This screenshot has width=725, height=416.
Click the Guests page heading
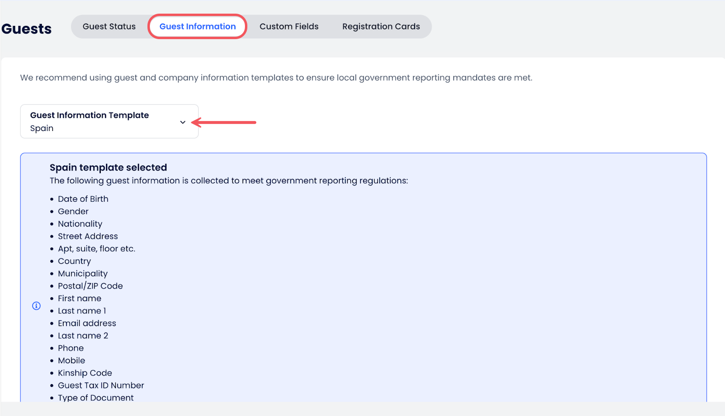(x=27, y=29)
